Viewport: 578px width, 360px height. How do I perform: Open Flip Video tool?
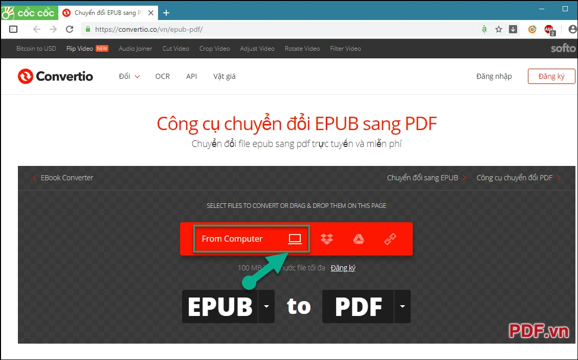(80, 48)
